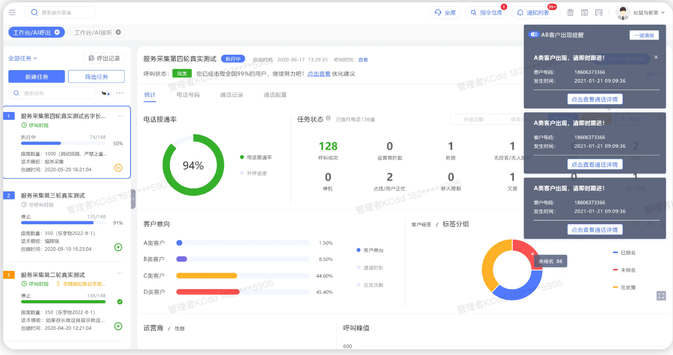This screenshot has height=355, width=673.
Task: Open the 松鼠与板栗 user account dropdown
Action: click(x=641, y=13)
